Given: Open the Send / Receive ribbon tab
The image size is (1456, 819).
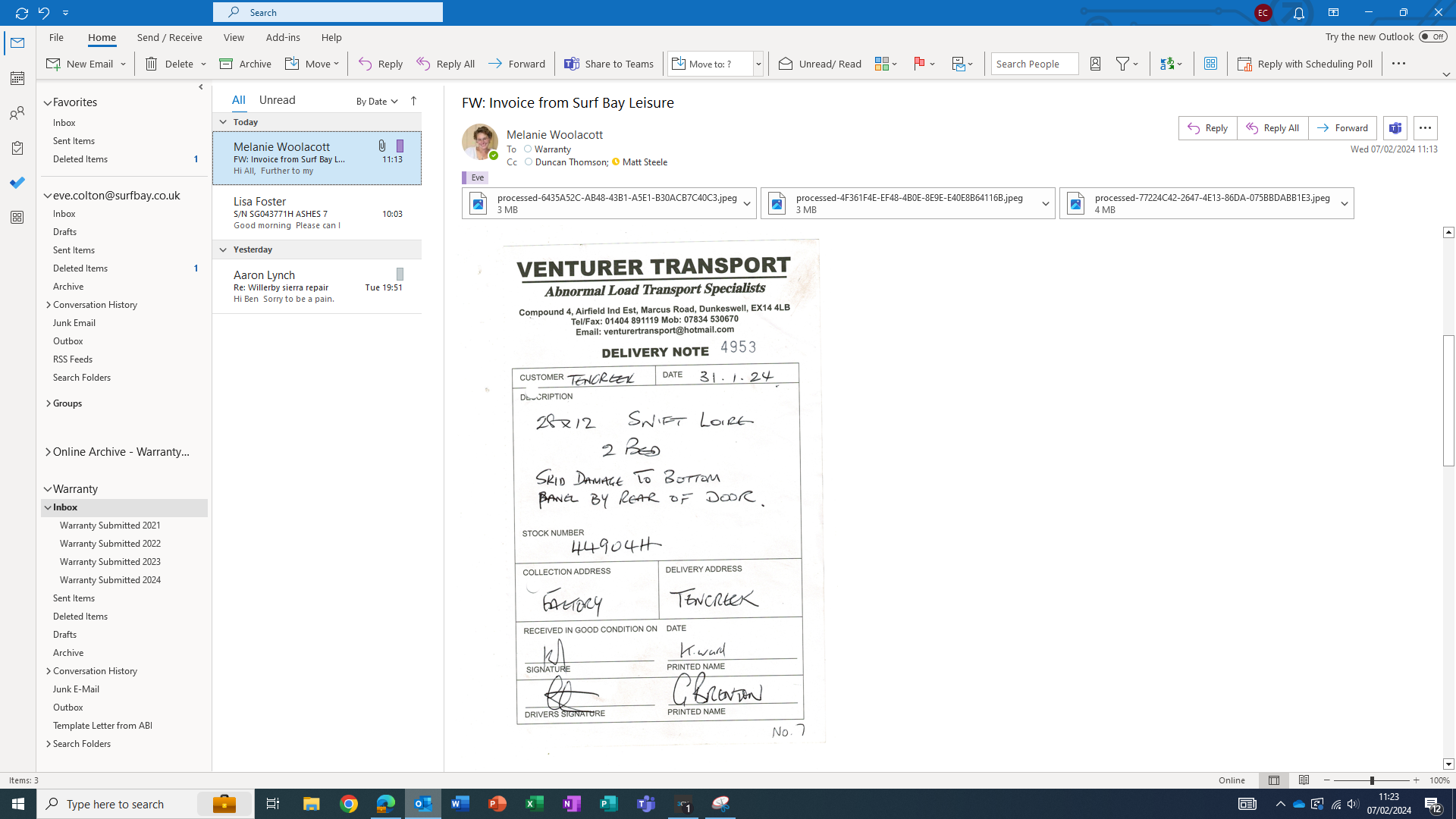Looking at the screenshot, I should [x=169, y=37].
